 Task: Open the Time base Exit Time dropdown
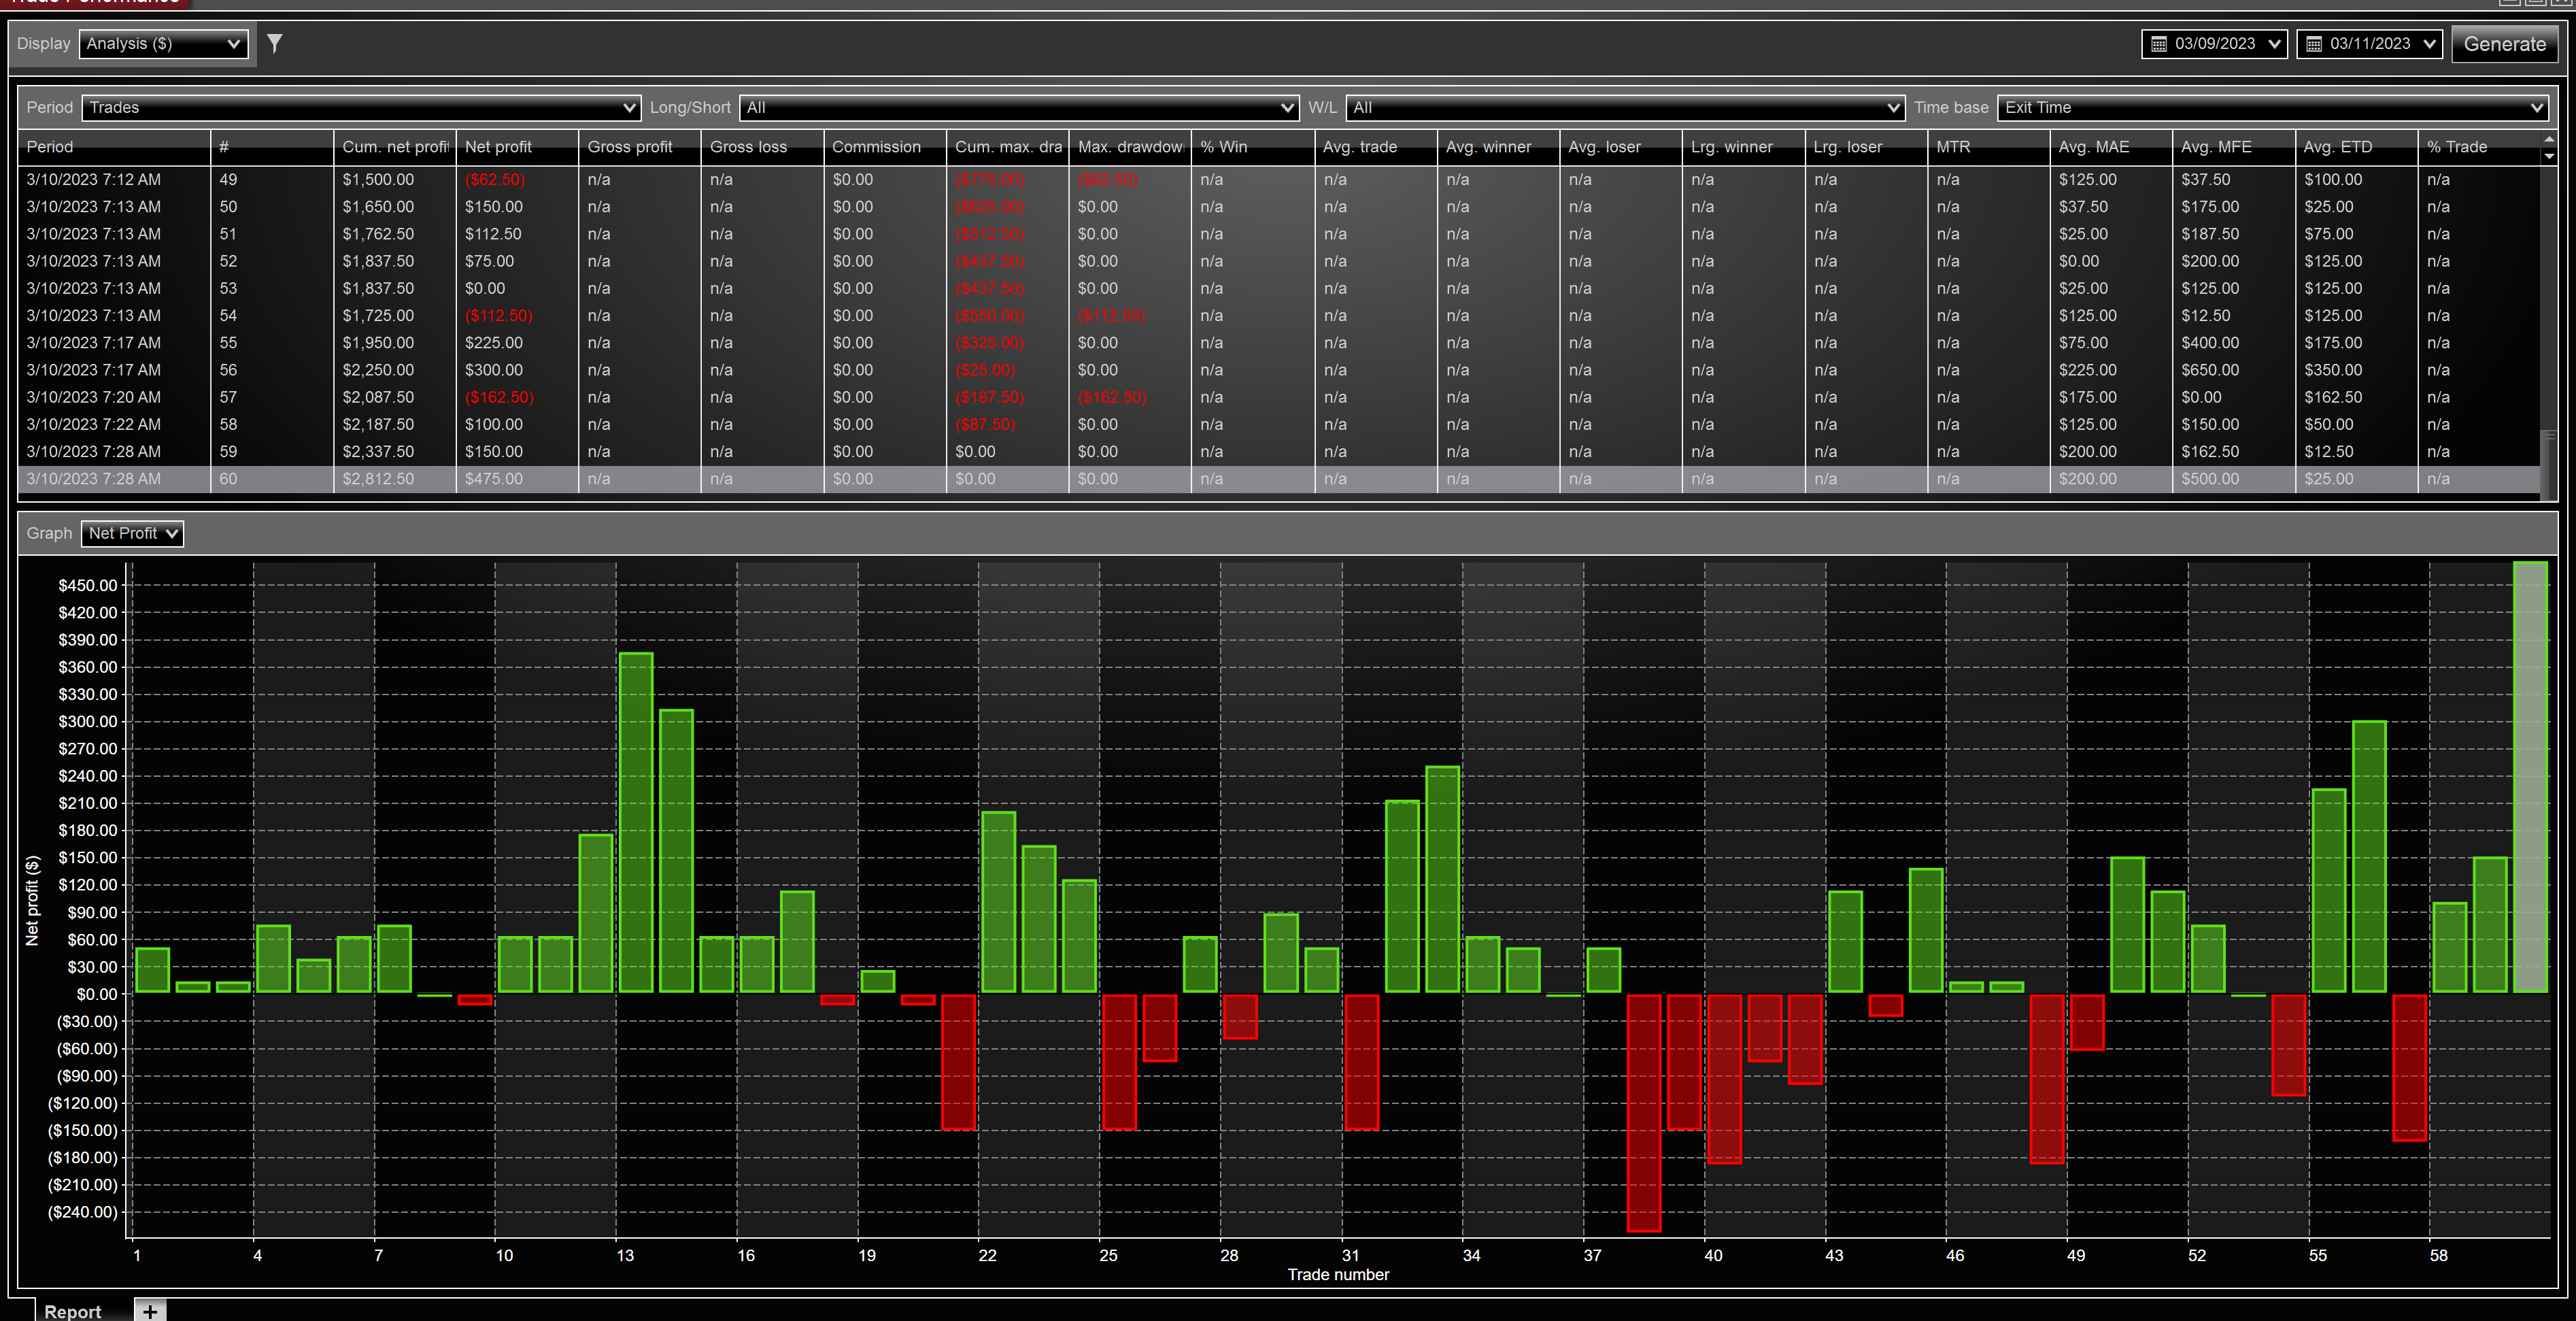pos(2272,108)
